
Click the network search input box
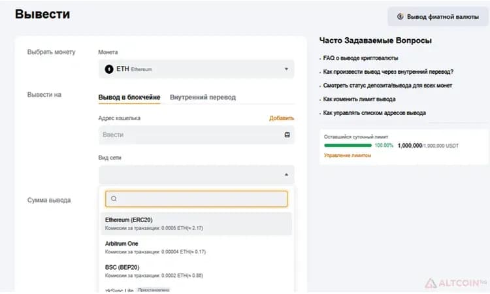tap(196, 199)
